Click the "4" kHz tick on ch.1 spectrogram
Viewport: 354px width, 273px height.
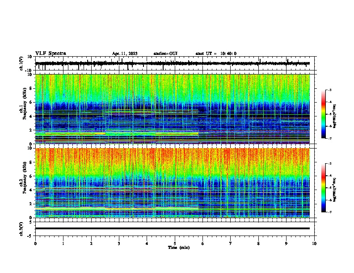click(31, 116)
